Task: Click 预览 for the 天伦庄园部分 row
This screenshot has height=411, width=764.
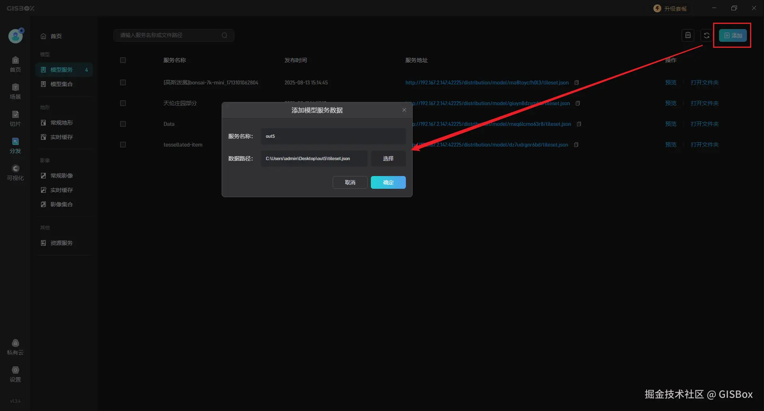Action: [671, 104]
